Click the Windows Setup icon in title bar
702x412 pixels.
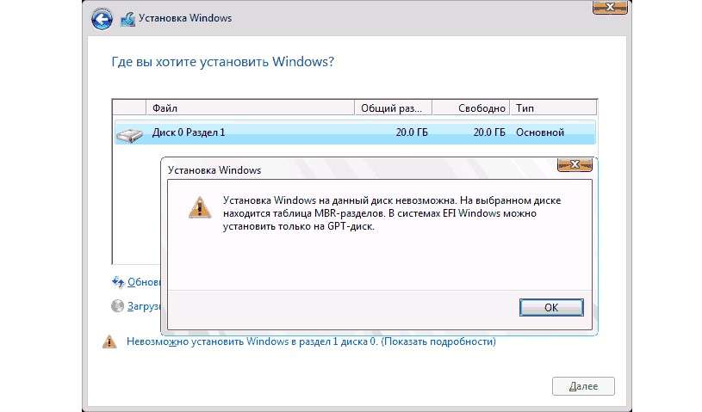coord(127,19)
